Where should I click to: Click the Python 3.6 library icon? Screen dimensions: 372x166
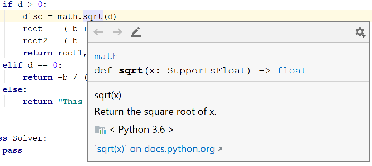tap(100, 130)
